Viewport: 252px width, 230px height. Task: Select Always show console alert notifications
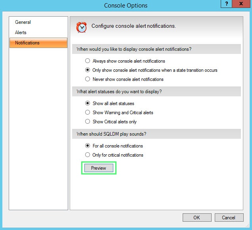point(88,61)
